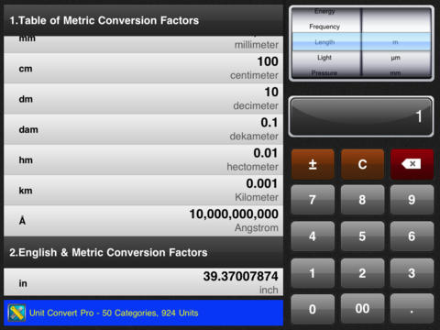The height and width of the screenshot is (330, 440).
Task: Tap the red backspace delete icon
Action: coord(412,164)
